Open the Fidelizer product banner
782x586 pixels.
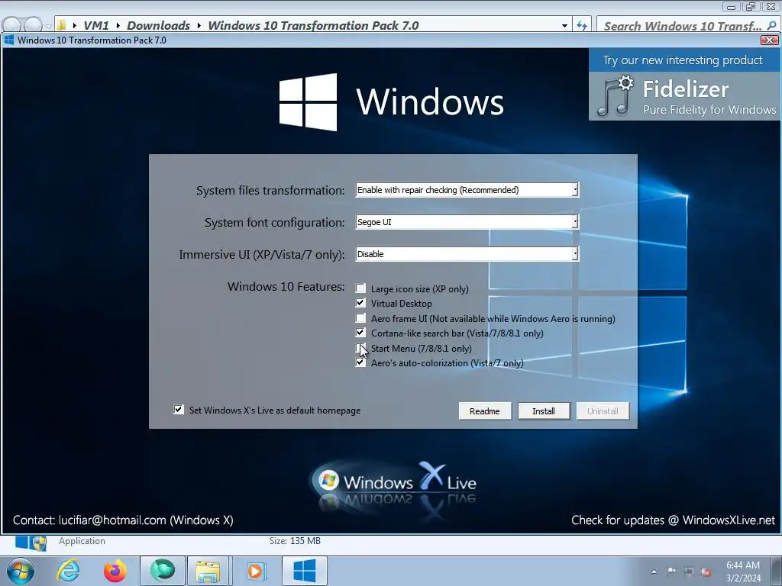(684, 84)
